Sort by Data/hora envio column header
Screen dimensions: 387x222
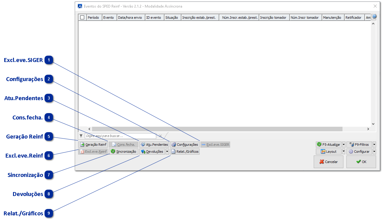[131, 18]
